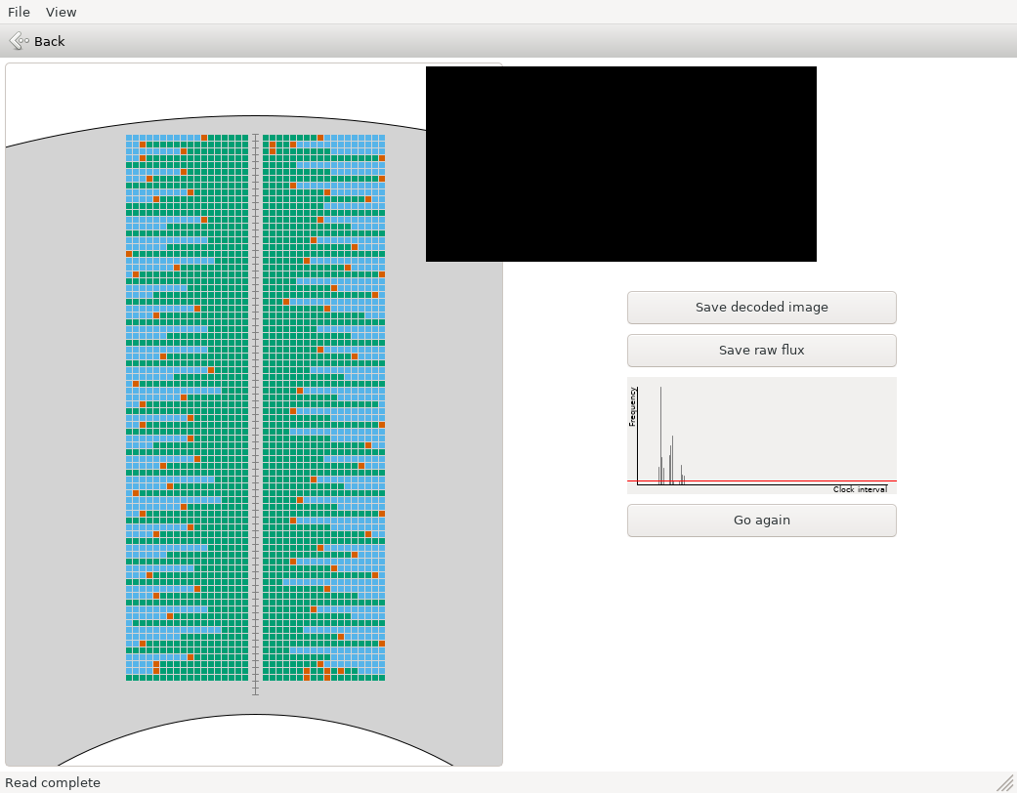Screen dimensions: 1017x793
Task: Click the Back navigation arrow icon
Action: click(17, 41)
